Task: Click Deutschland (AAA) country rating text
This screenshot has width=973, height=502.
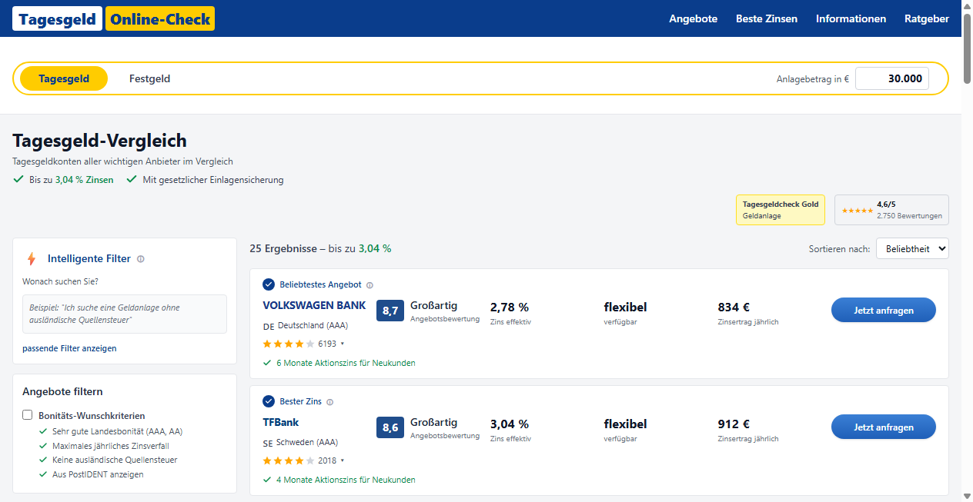Action: click(313, 326)
